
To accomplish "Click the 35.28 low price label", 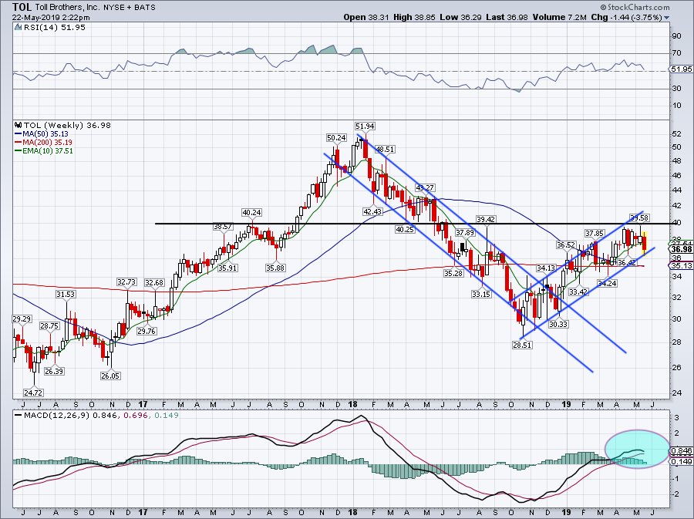I will point(453,274).
